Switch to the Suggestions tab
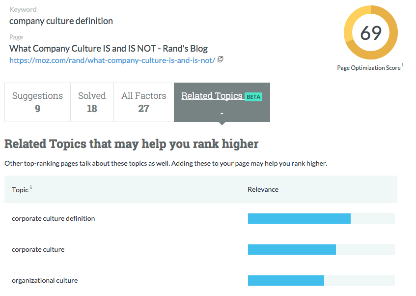This screenshot has height=296, width=416. click(37, 102)
